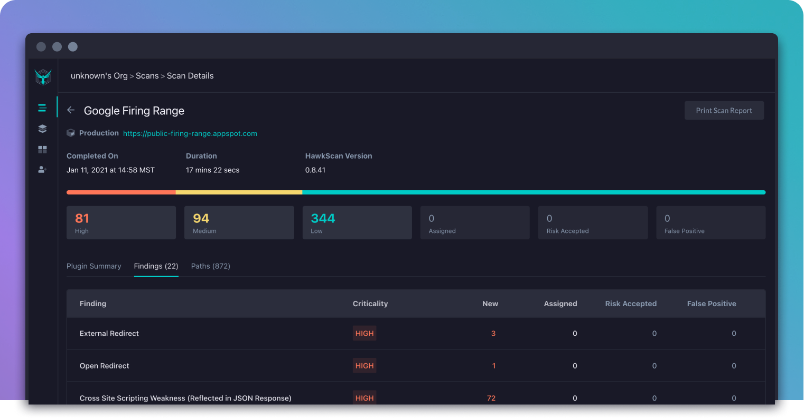Click the Criticality column header
The width and height of the screenshot is (804, 419).
point(370,304)
